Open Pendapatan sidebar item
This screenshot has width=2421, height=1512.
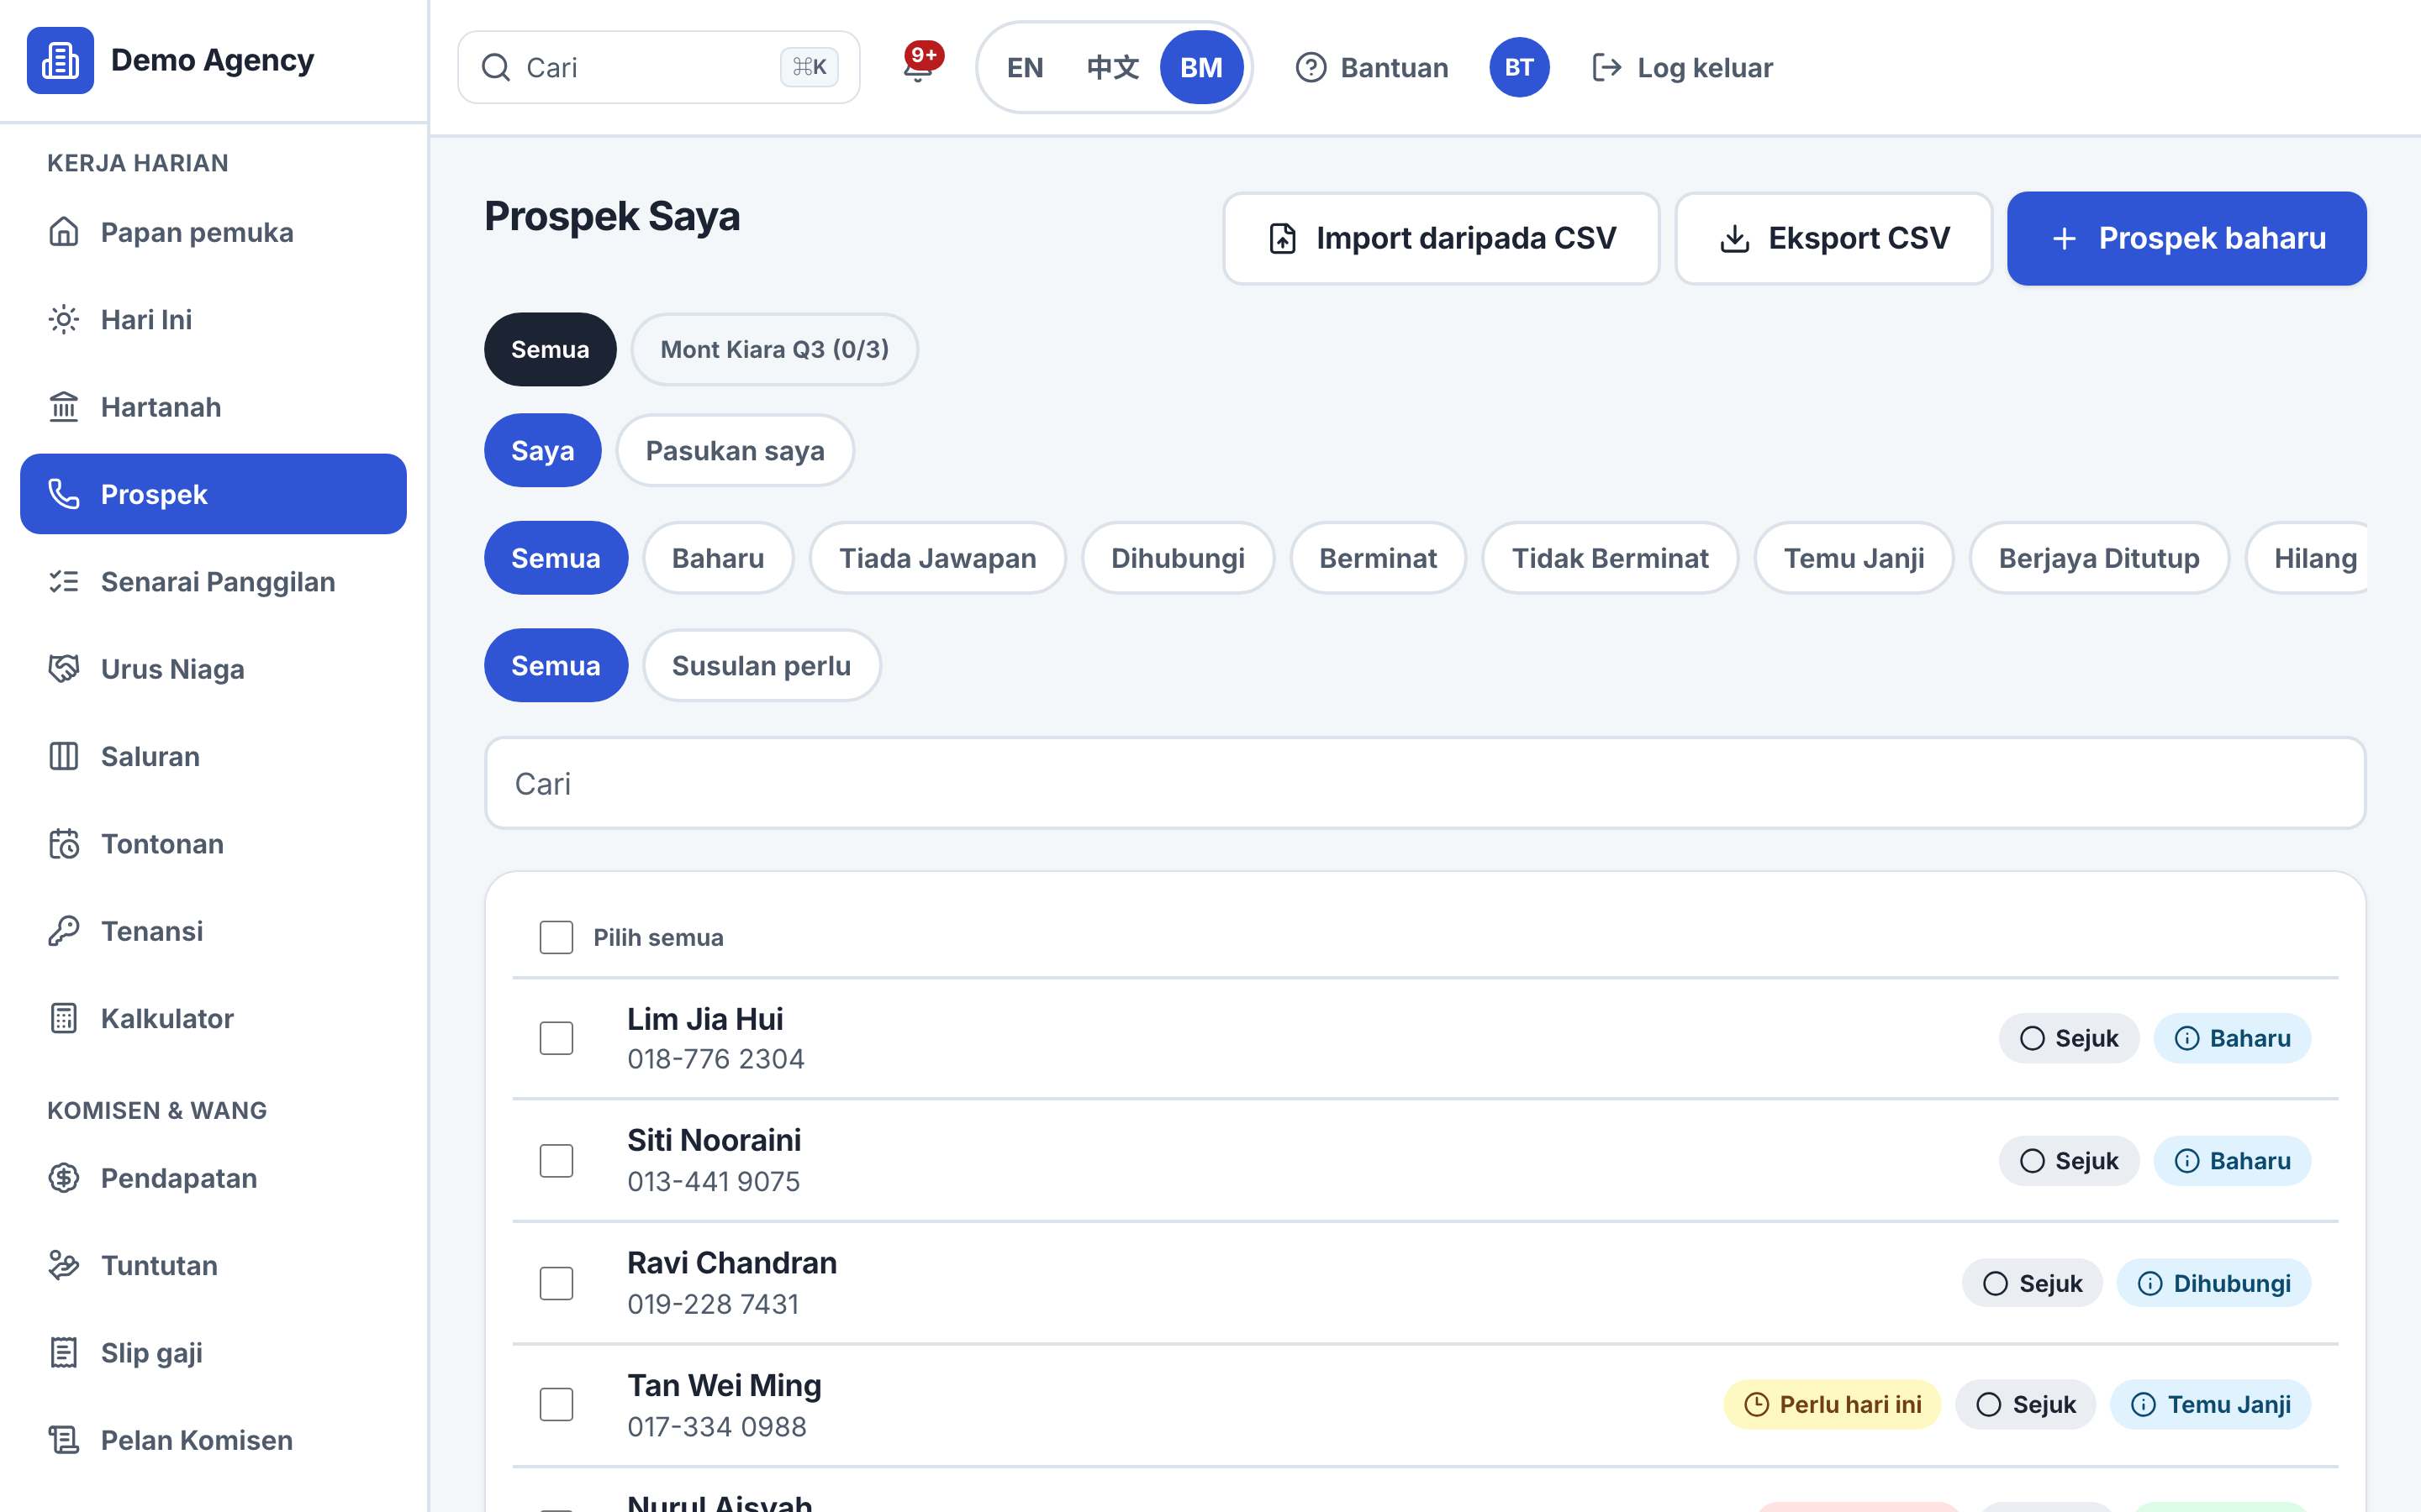click(213, 1178)
